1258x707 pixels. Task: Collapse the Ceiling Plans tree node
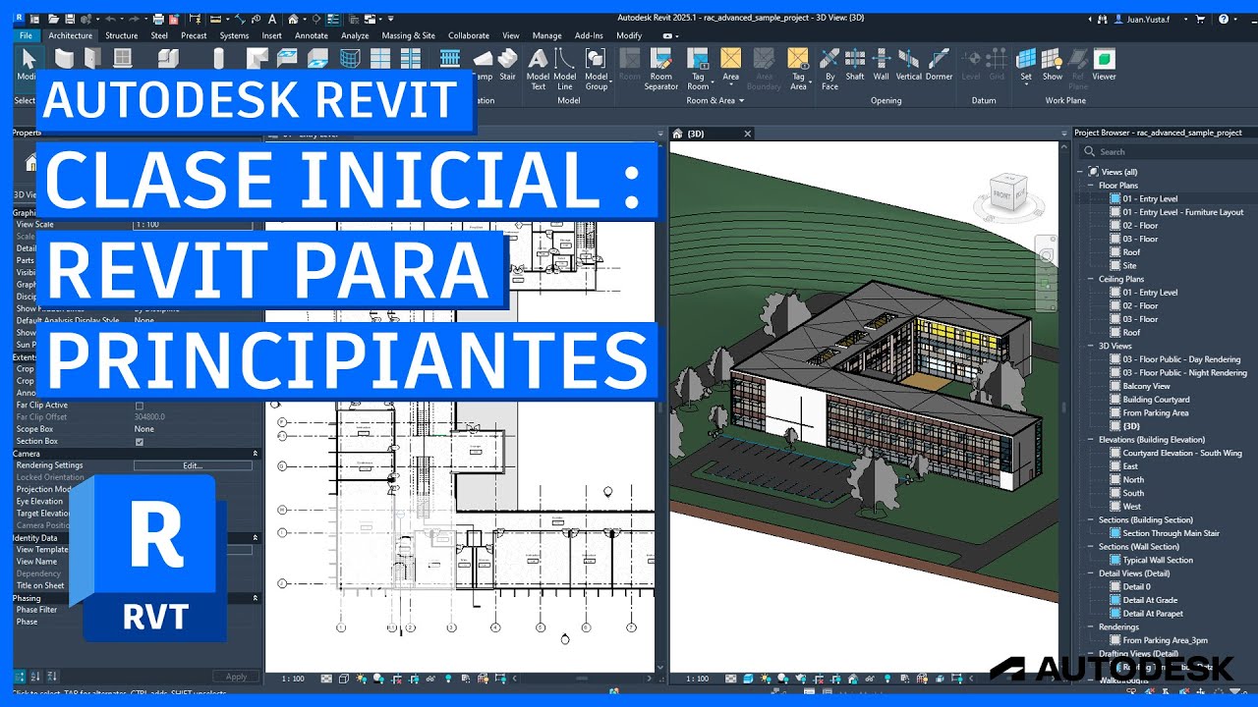1090,279
